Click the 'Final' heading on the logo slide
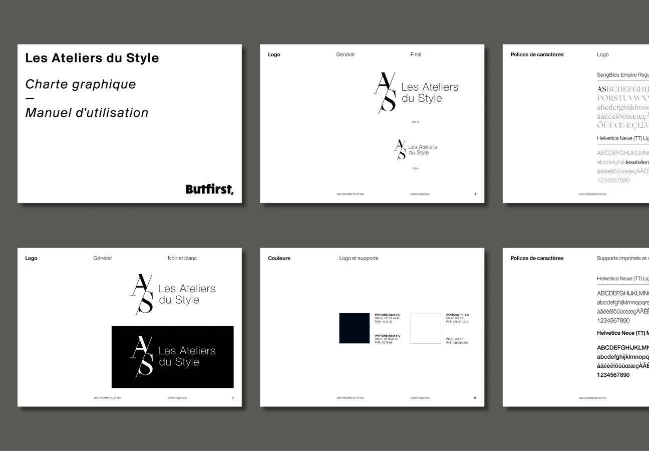The width and height of the screenshot is (649, 451). point(416,55)
